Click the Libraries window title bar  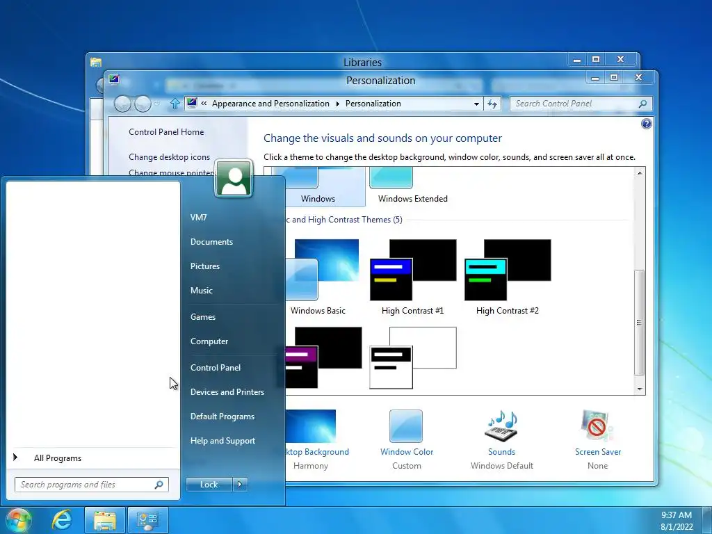click(x=362, y=62)
